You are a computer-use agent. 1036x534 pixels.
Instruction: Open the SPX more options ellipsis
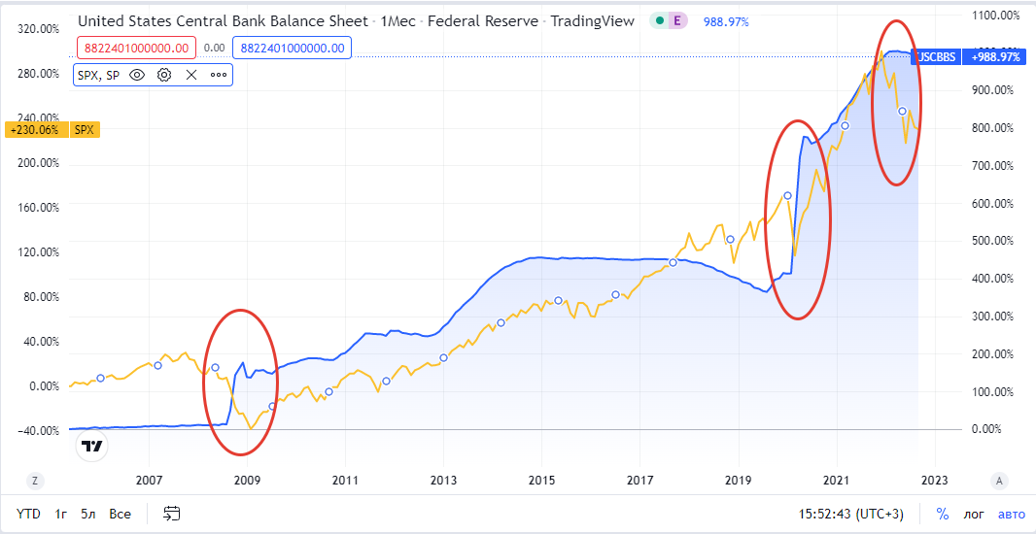tap(218, 75)
